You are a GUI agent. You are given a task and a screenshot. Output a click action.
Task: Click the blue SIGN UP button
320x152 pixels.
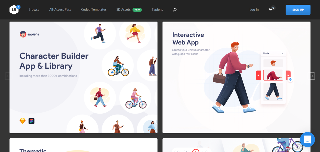(x=298, y=10)
